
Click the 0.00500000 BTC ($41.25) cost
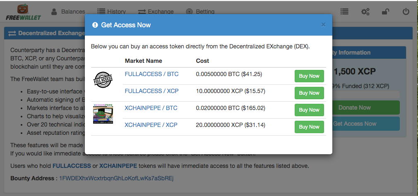229,74
